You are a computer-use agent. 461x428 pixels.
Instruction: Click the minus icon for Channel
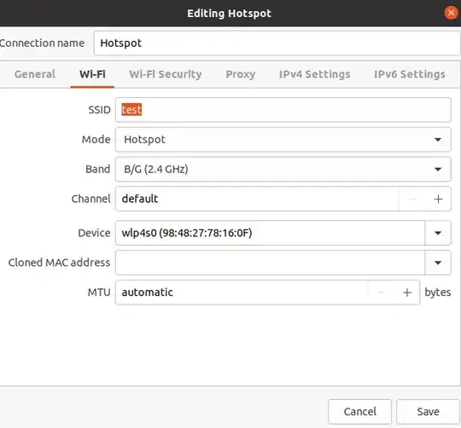click(412, 199)
